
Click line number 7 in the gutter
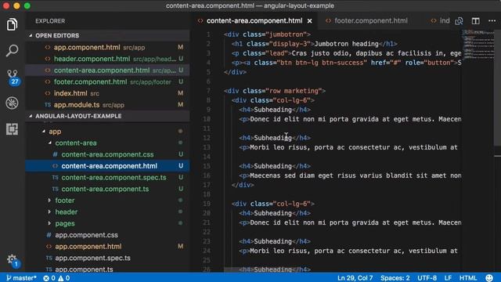208,91
